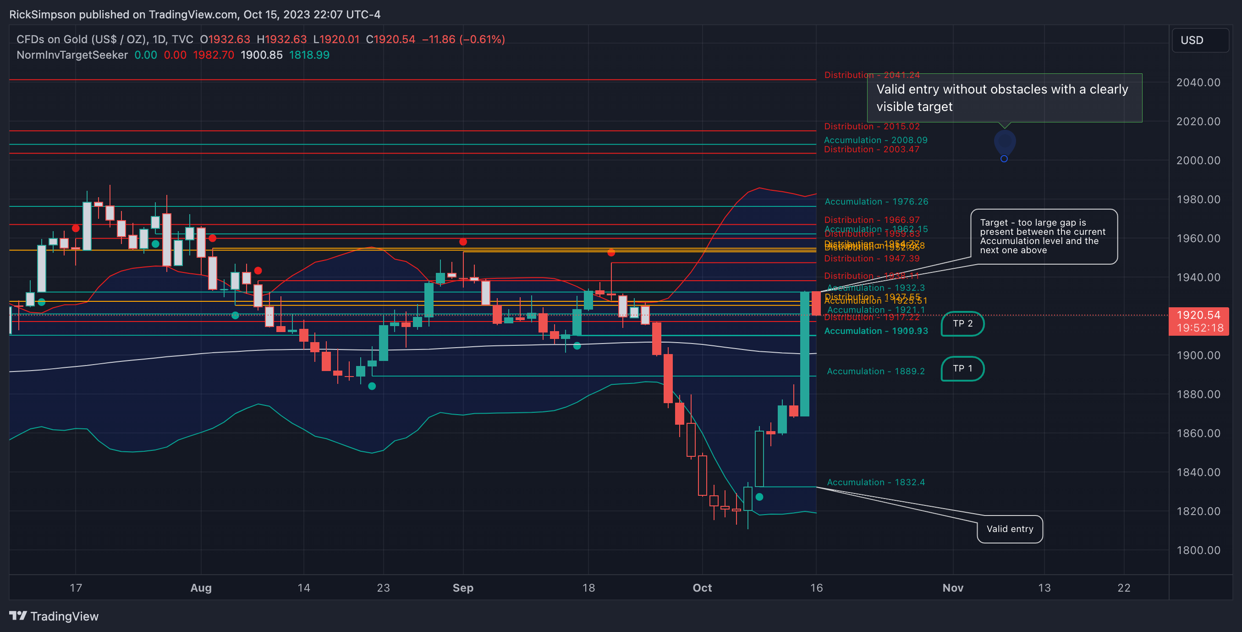Click 'Distribution - 2015.02' level label

[x=872, y=127]
